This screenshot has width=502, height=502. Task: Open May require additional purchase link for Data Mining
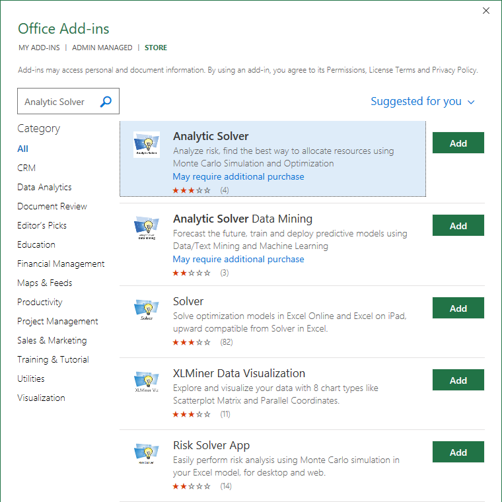(238, 260)
